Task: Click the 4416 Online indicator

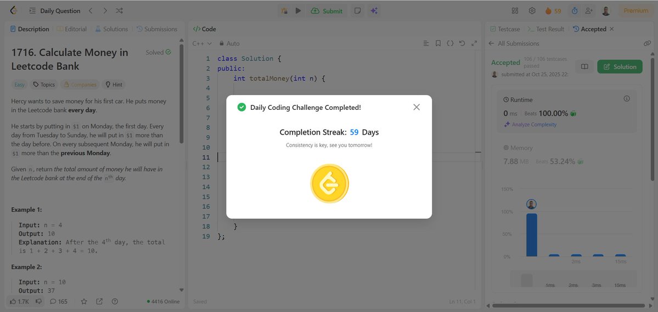Action: (x=163, y=302)
